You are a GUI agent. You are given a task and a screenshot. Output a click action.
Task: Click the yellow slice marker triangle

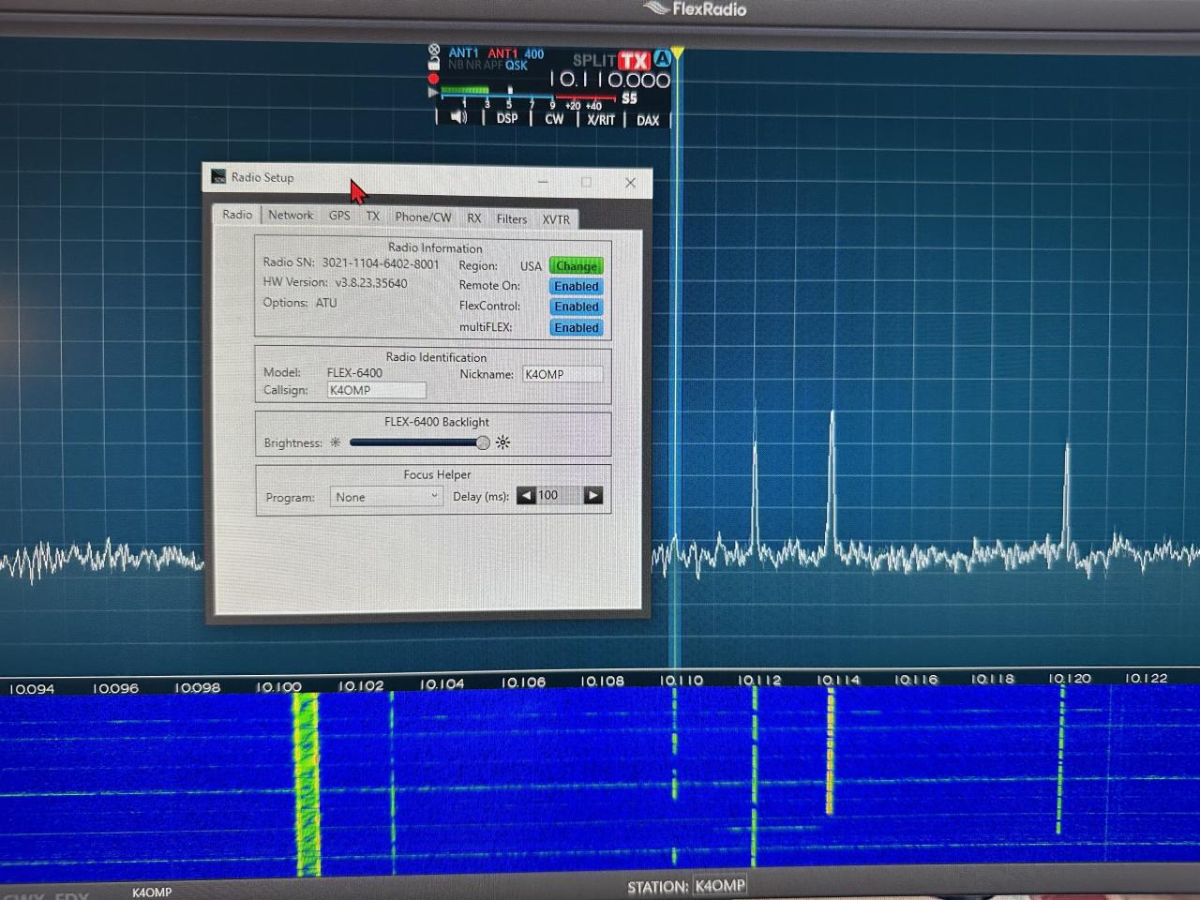[x=678, y=53]
